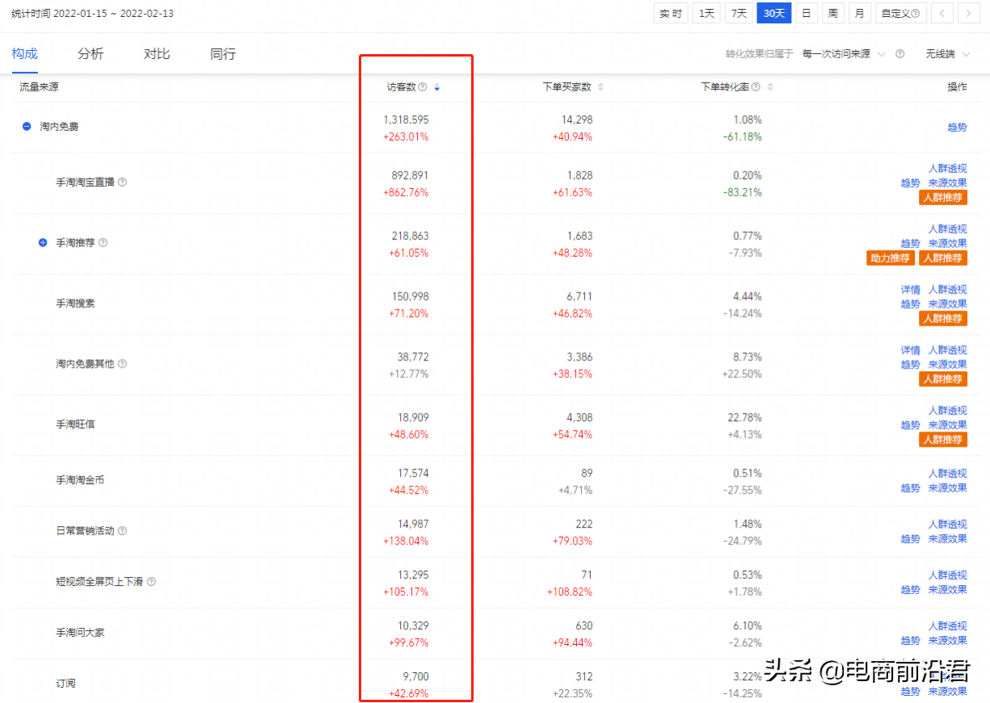The width and height of the screenshot is (990, 703).
Task: Sort the 访客数 column using its sort arrows
Action: pyautogui.click(x=436, y=87)
